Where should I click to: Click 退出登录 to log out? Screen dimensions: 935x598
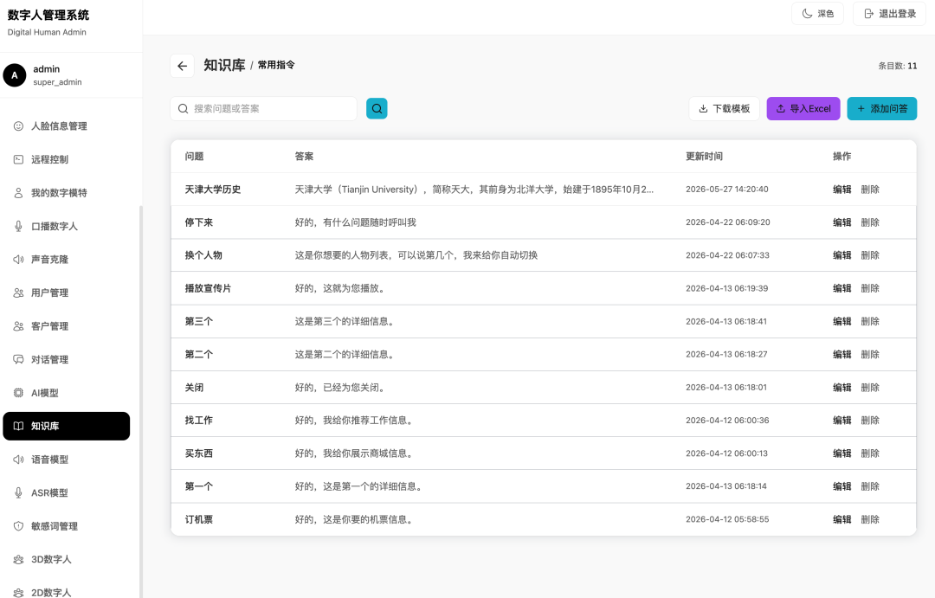click(x=890, y=14)
